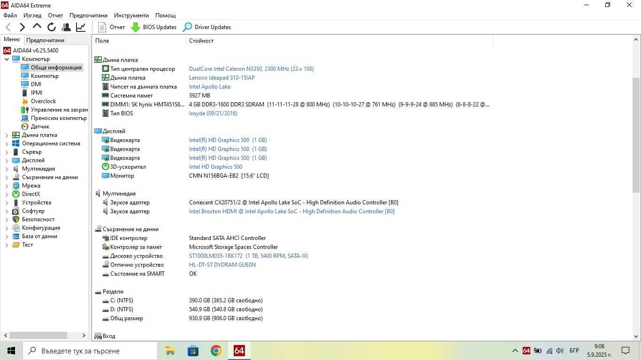This screenshot has height=360, width=641.
Task: Click Intel Broxton HDMI audio adapter link
Action: [x=292, y=211]
